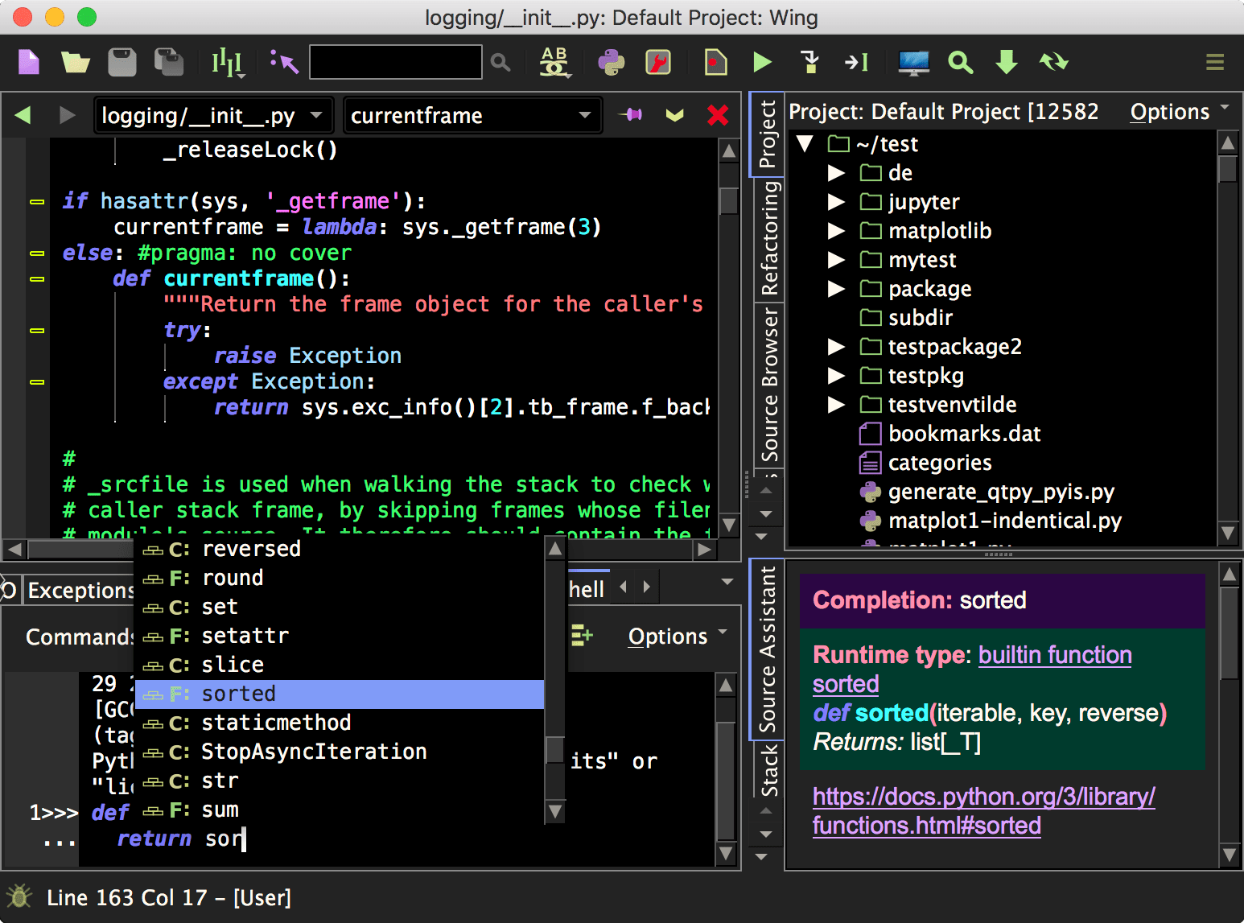Collapse the yellow fold marker beside 'if hasattr'
Image resolution: width=1244 pixels, height=923 pixels.
[37, 202]
